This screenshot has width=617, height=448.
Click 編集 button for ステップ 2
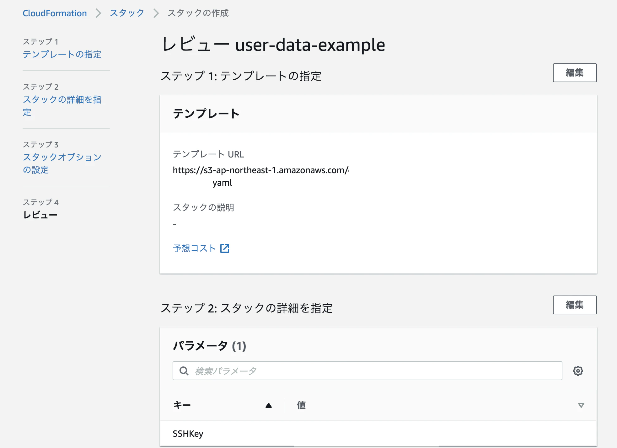(x=575, y=305)
